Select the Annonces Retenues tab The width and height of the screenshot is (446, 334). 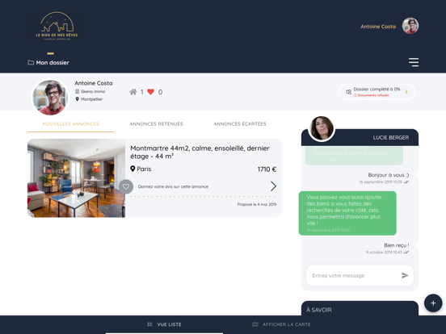(157, 123)
